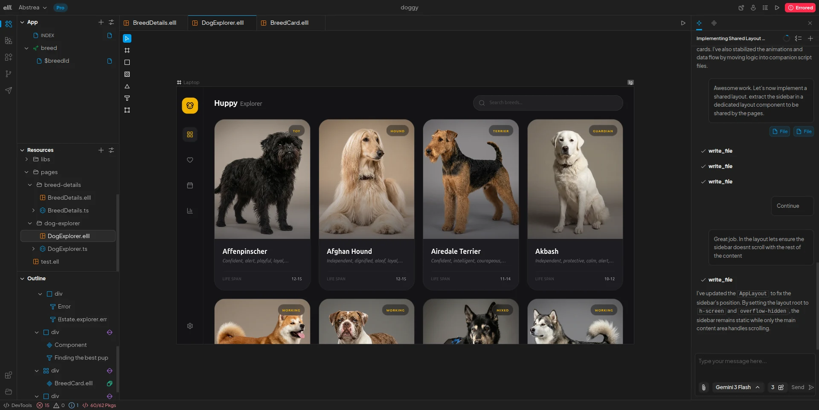Click the Send button in chat
This screenshot has width=819, height=410.
[x=802, y=387]
